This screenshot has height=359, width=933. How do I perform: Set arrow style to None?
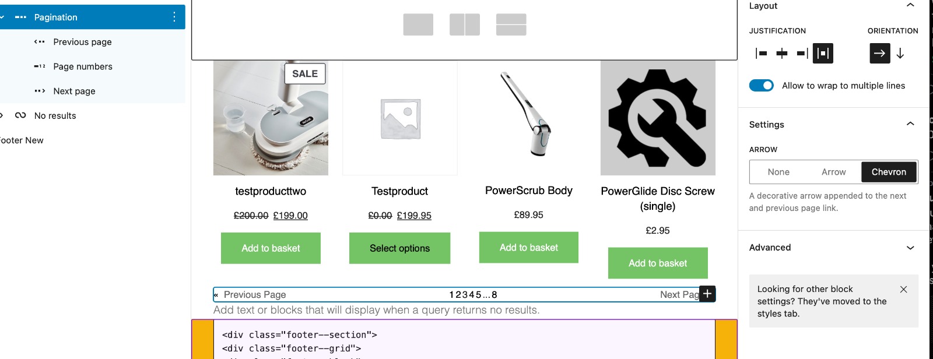coord(778,172)
